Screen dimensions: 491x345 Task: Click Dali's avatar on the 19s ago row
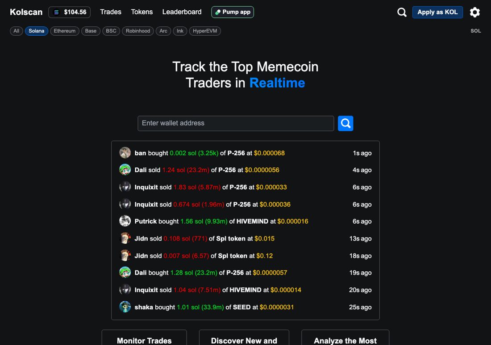pyautogui.click(x=125, y=272)
